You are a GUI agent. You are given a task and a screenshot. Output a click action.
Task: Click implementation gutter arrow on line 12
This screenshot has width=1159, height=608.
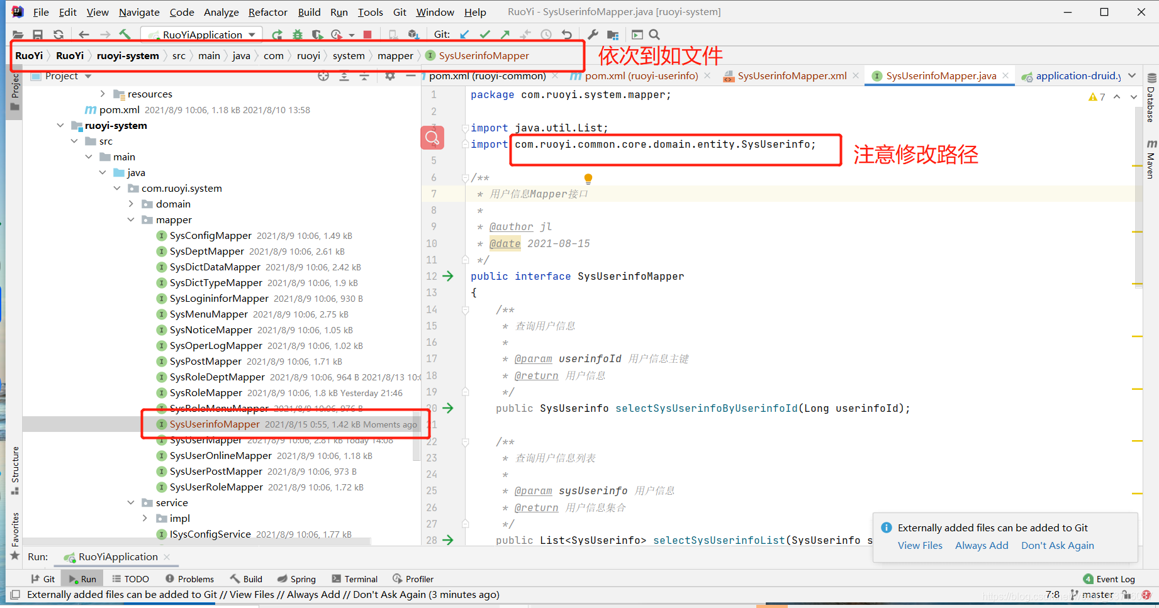pyautogui.click(x=448, y=276)
